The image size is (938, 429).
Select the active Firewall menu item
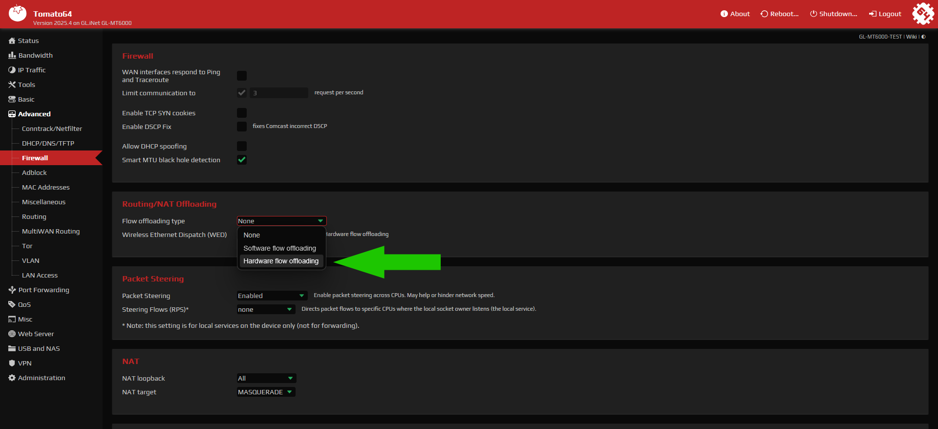[51, 158]
